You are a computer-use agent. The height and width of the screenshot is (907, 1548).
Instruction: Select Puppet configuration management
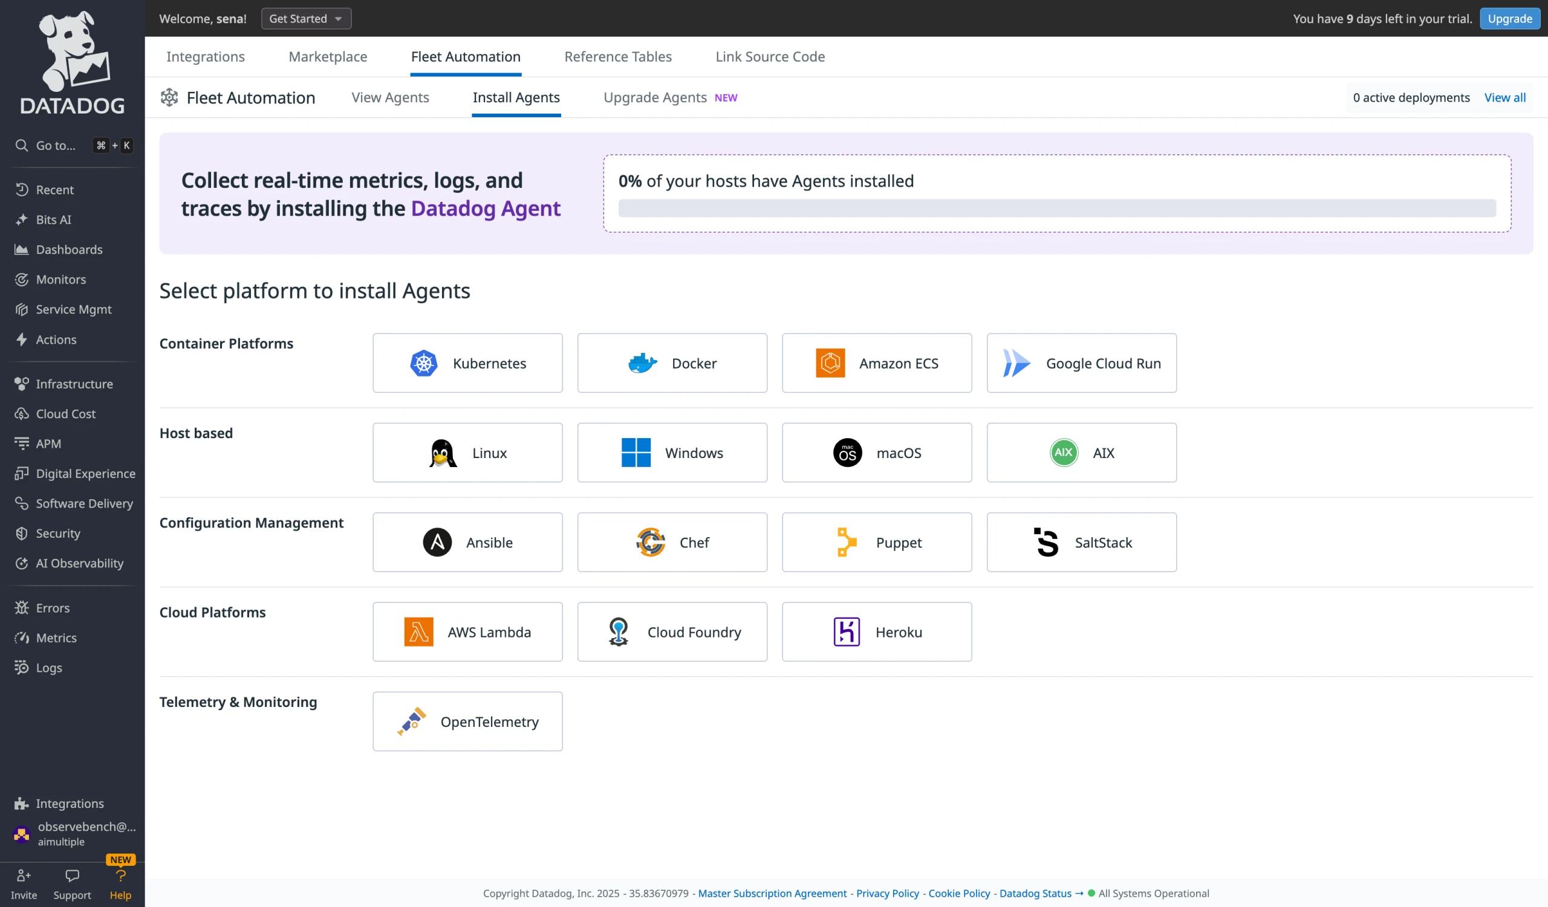(x=877, y=542)
